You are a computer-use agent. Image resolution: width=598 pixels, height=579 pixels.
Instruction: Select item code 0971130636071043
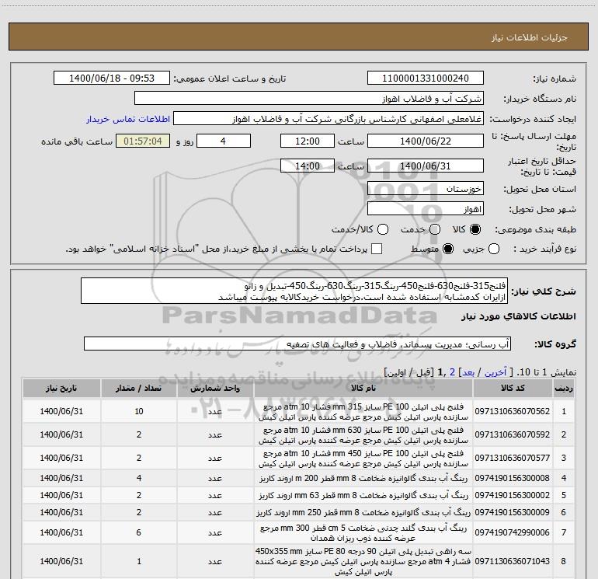[513, 561]
